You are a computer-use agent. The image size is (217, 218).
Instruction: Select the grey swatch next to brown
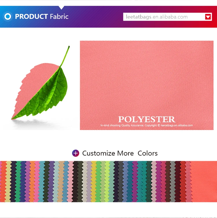pyautogui.click(x=172, y=181)
